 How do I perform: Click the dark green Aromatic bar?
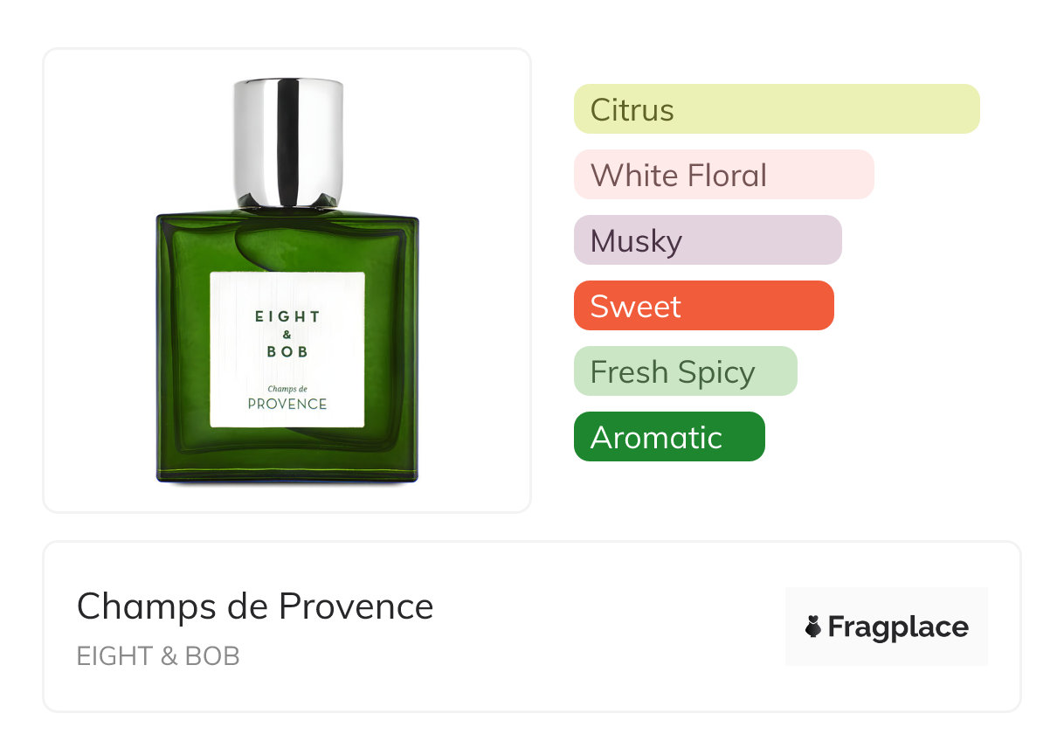[669, 437]
